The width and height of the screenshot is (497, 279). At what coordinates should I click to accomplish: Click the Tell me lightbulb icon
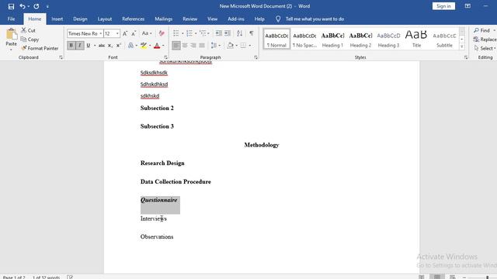click(x=278, y=19)
